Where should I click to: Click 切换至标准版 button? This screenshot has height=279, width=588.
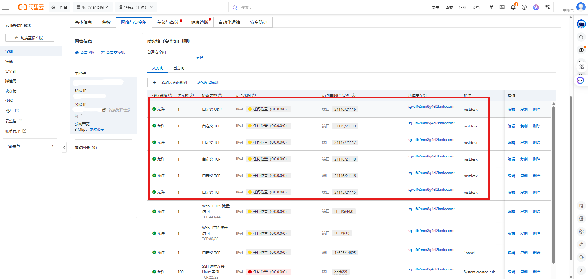pyautogui.click(x=30, y=38)
